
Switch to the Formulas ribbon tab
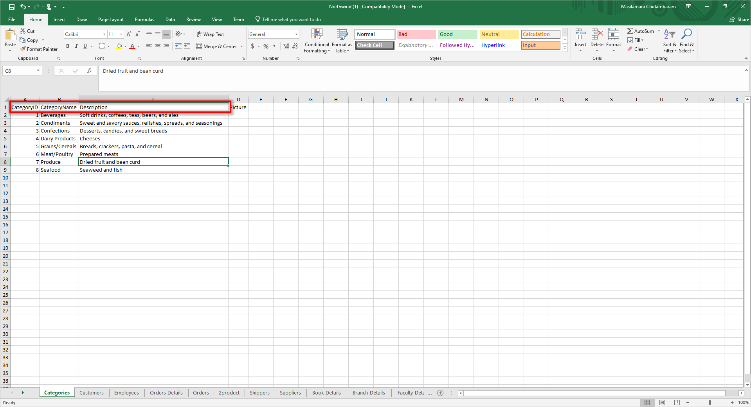coord(144,19)
